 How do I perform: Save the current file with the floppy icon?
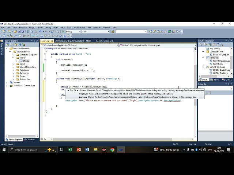click(x=19, y=32)
